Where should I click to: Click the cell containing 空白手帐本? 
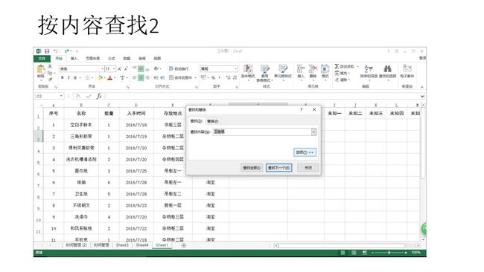[81, 125]
